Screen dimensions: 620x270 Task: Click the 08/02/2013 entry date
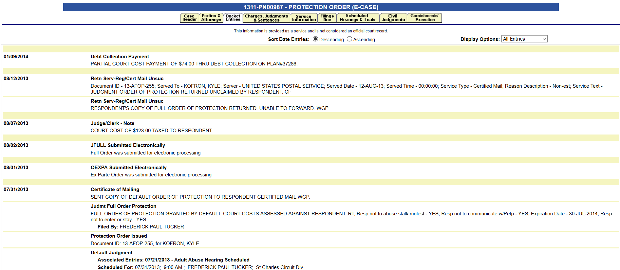pyautogui.click(x=16, y=145)
